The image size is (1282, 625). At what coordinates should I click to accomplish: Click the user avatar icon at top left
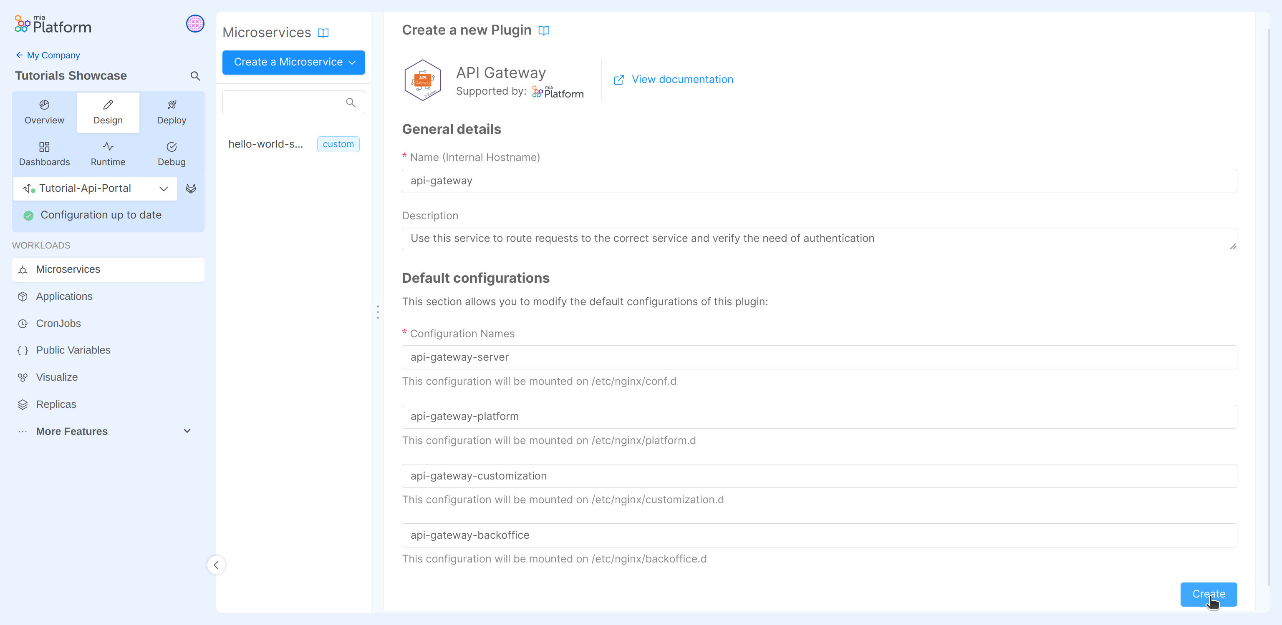pyautogui.click(x=195, y=23)
